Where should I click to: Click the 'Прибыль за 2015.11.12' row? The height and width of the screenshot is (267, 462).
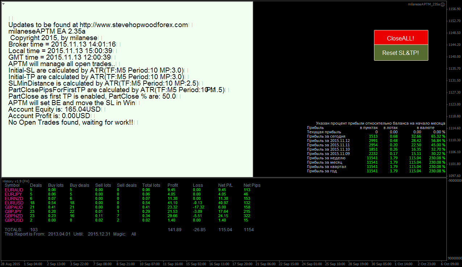click(x=376, y=141)
